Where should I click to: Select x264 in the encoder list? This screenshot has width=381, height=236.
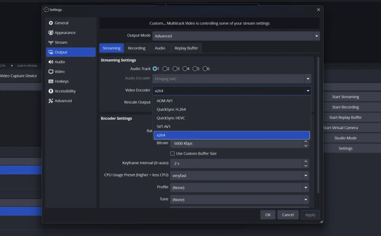pos(231,135)
